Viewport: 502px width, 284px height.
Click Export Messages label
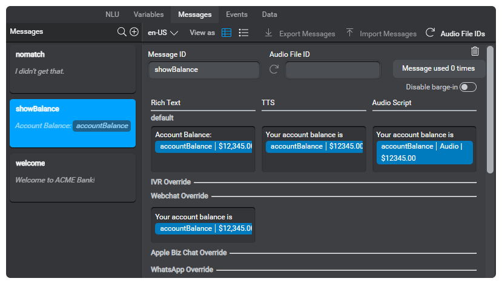coord(307,34)
